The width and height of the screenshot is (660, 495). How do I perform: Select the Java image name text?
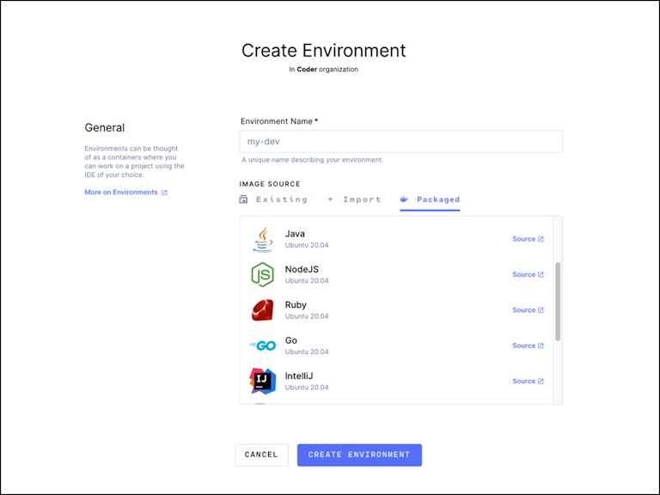(295, 234)
